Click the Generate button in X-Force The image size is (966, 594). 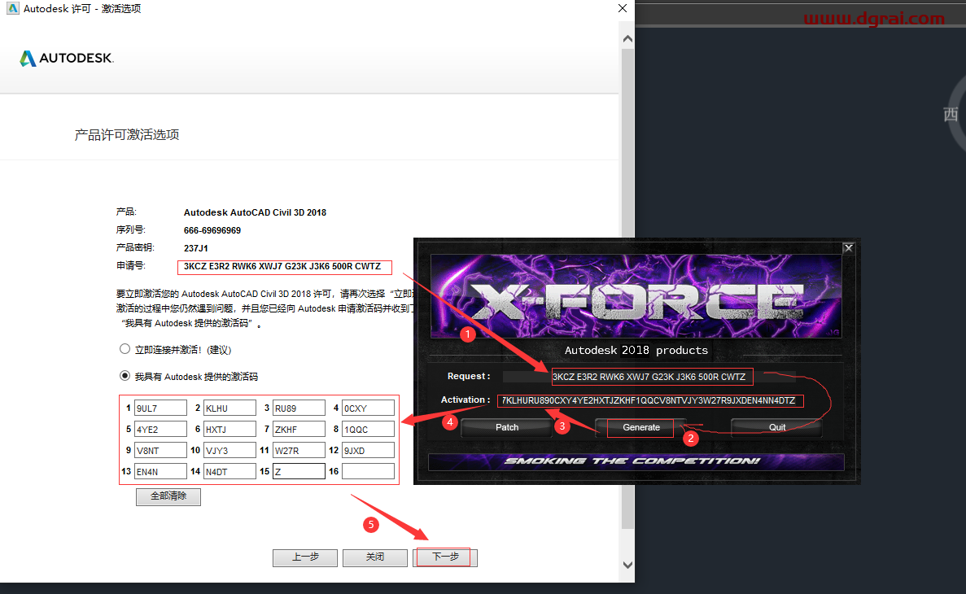(x=640, y=428)
